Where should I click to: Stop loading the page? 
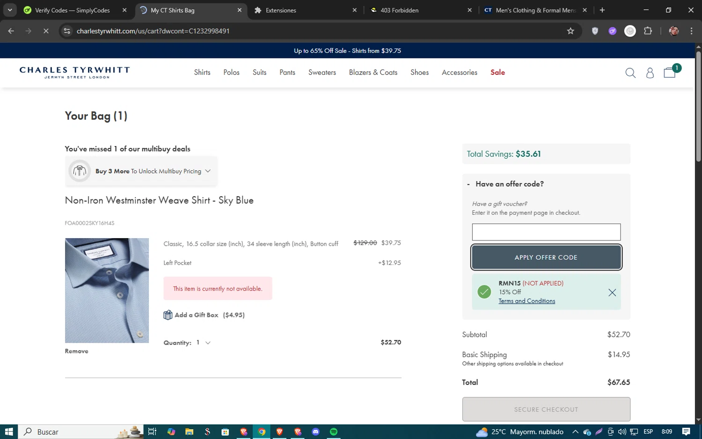tap(46, 31)
